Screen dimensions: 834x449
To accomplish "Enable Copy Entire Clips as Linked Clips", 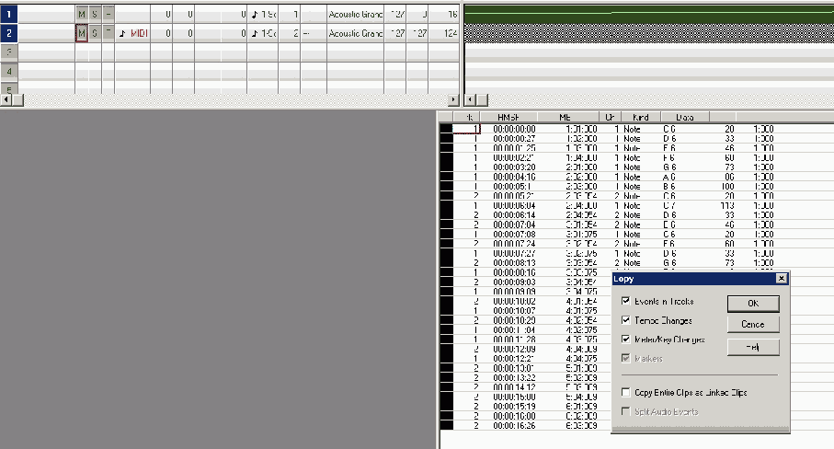I will 626,392.
